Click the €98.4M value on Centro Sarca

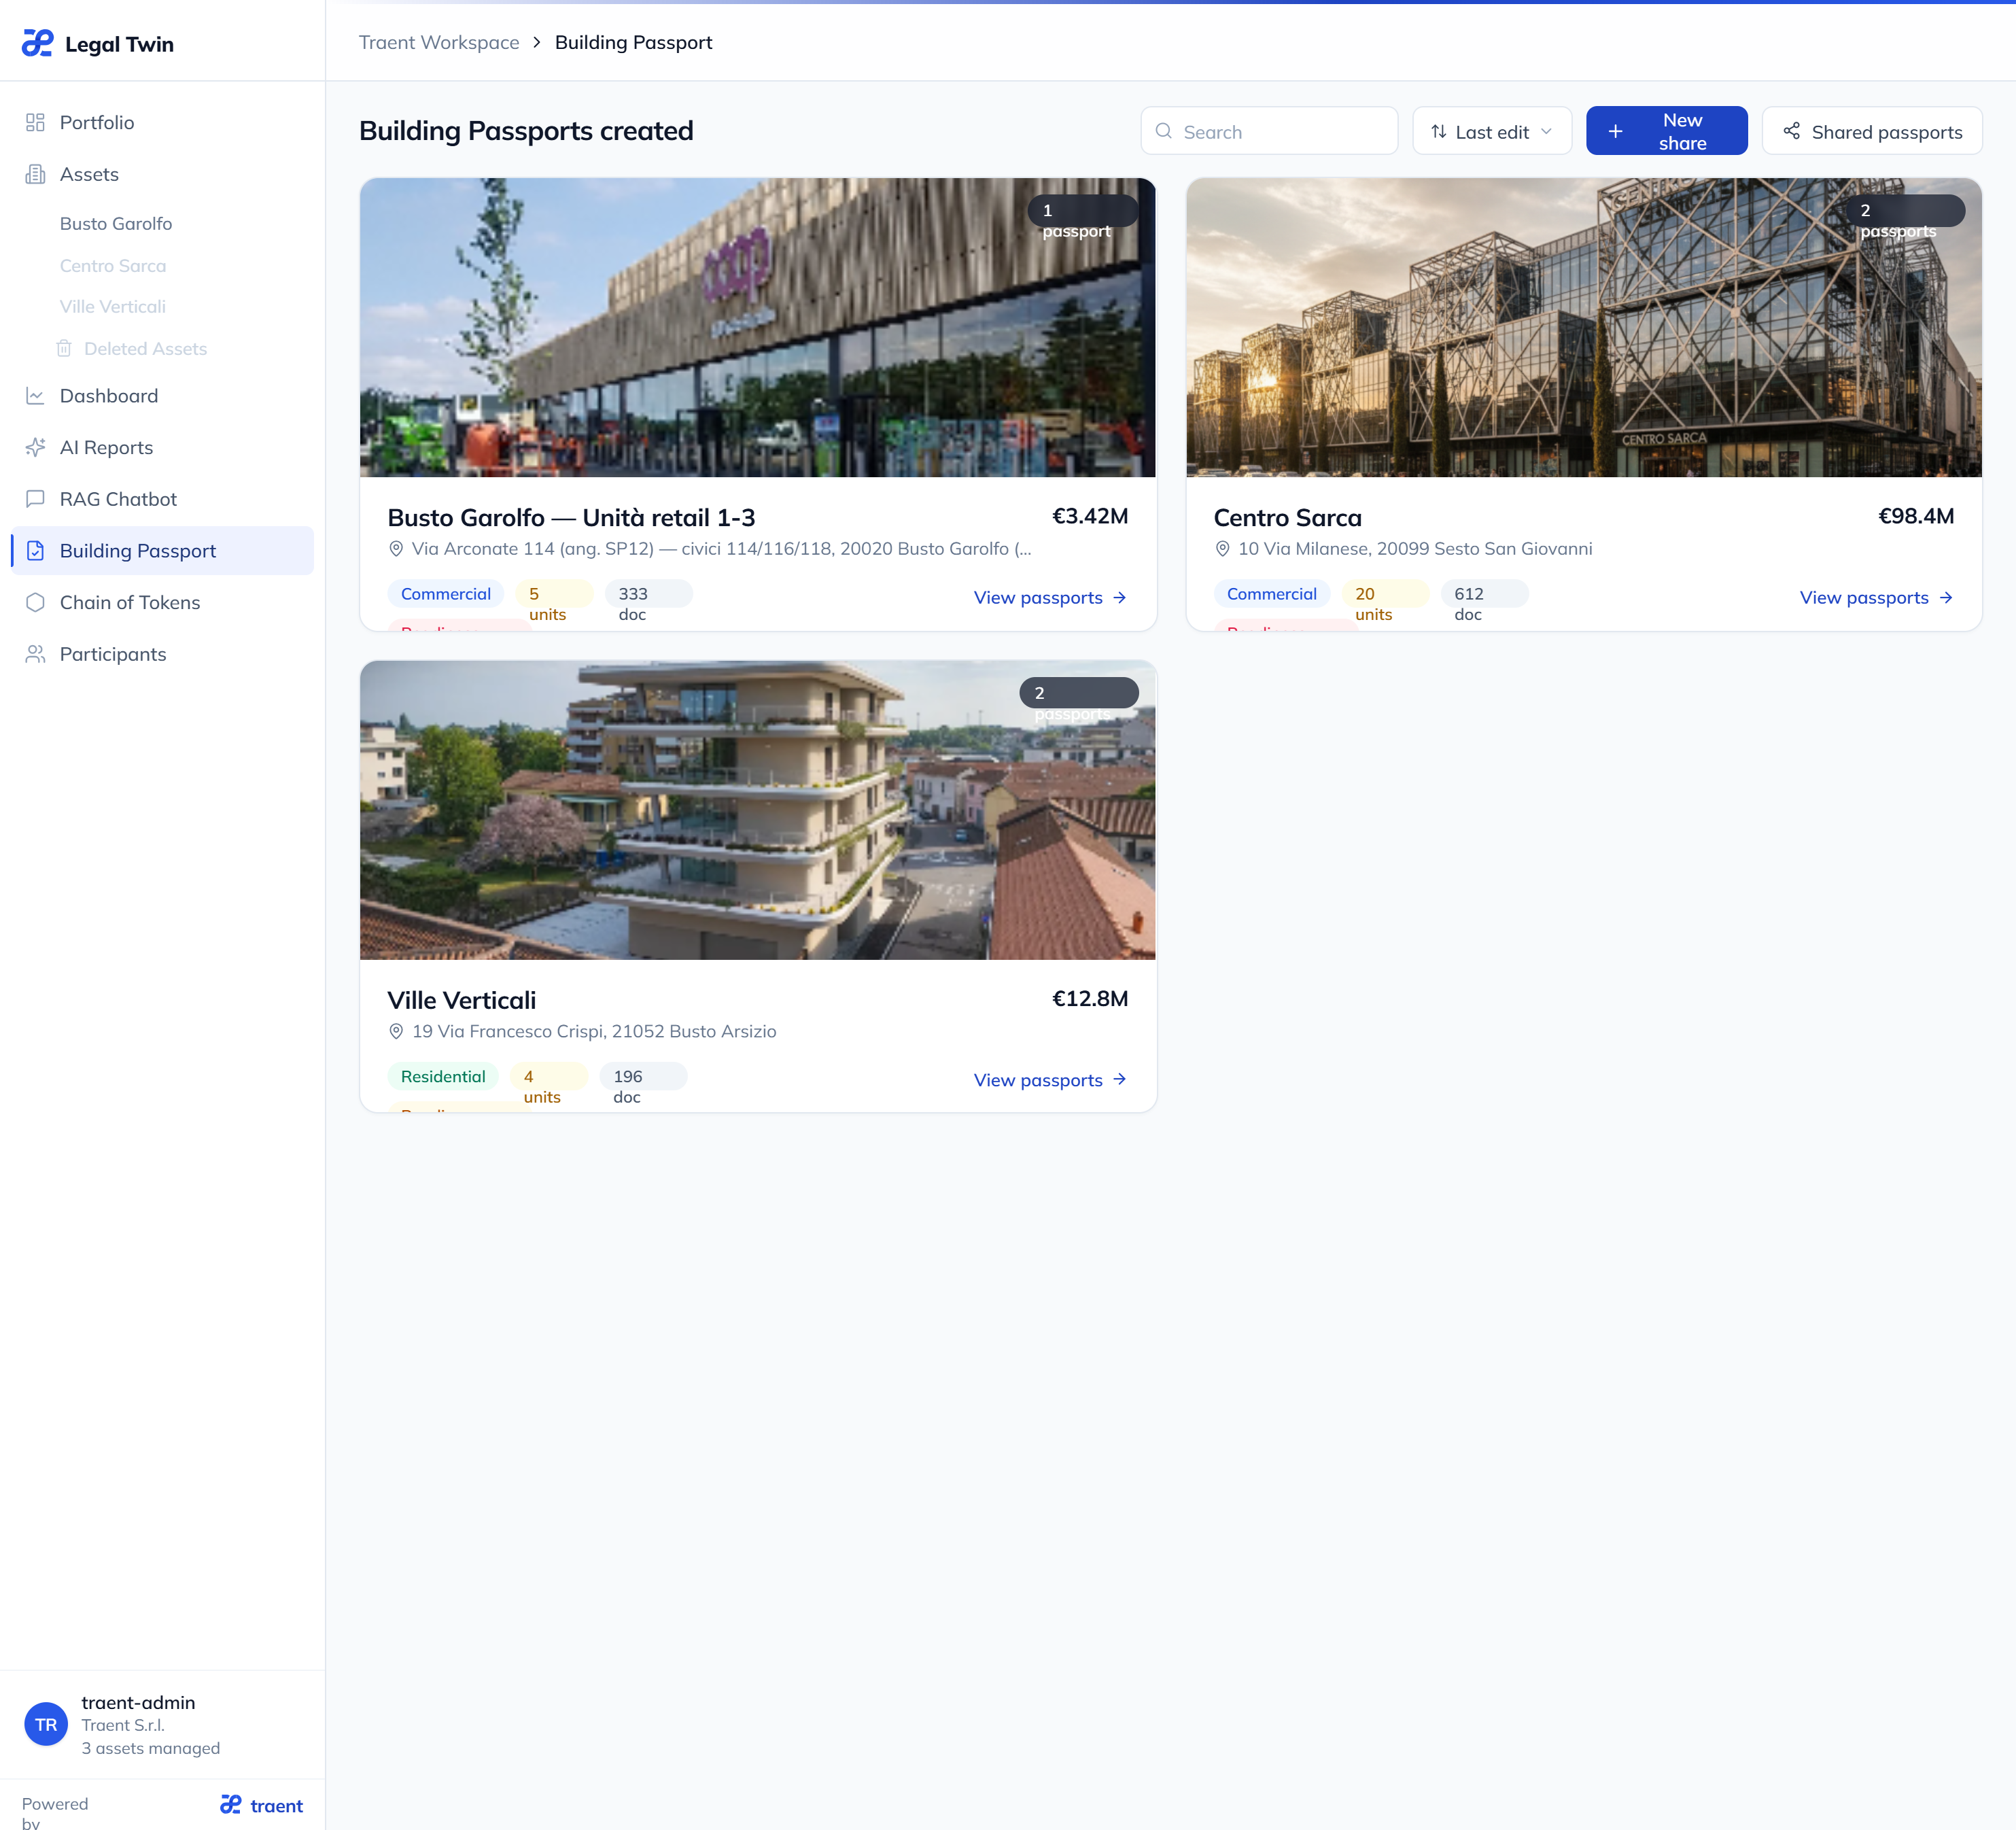coord(1916,516)
